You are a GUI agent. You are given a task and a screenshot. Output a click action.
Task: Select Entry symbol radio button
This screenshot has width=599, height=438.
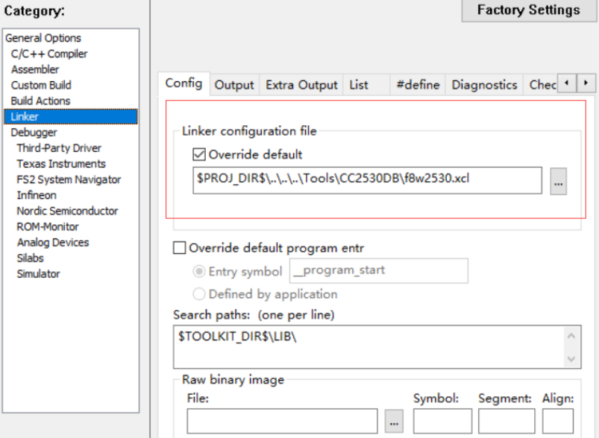click(199, 271)
